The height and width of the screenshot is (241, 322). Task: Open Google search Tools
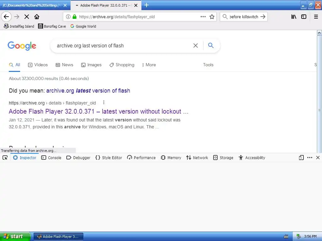(208, 65)
